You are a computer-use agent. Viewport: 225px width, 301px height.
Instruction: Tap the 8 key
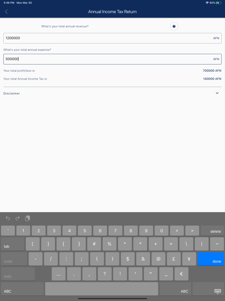click(x=131, y=230)
